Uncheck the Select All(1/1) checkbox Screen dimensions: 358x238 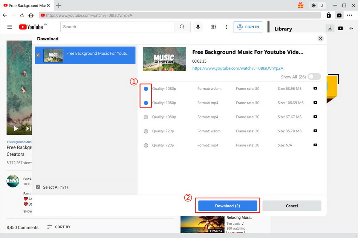pyautogui.click(x=38, y=187)
